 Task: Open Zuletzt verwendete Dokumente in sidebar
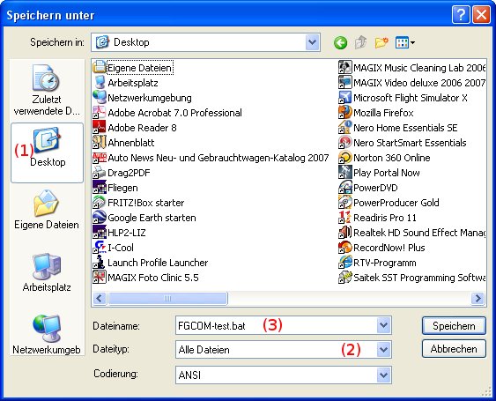(x=47, y=90)
